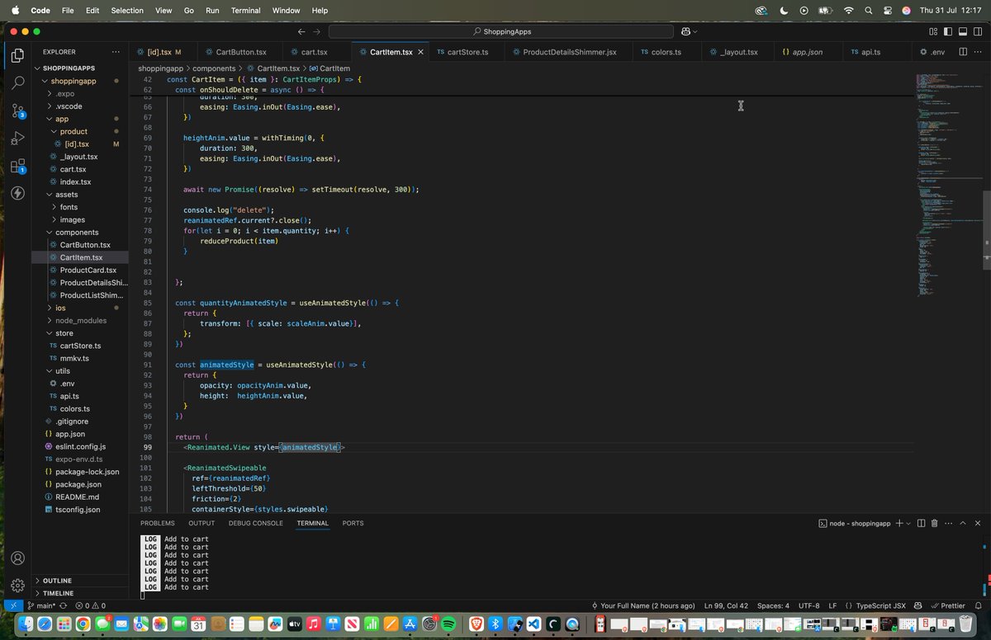
Task: Open CartButton.tsx in explorer tree
Action: 85,244
